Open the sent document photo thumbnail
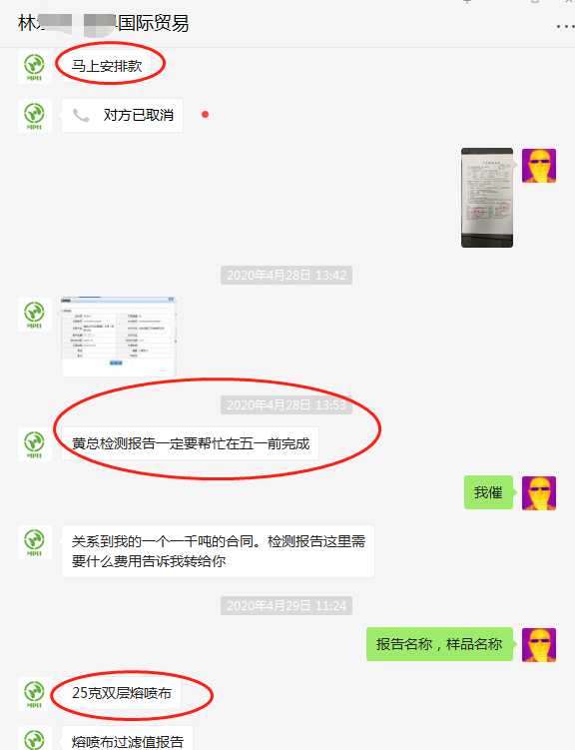 487,198
